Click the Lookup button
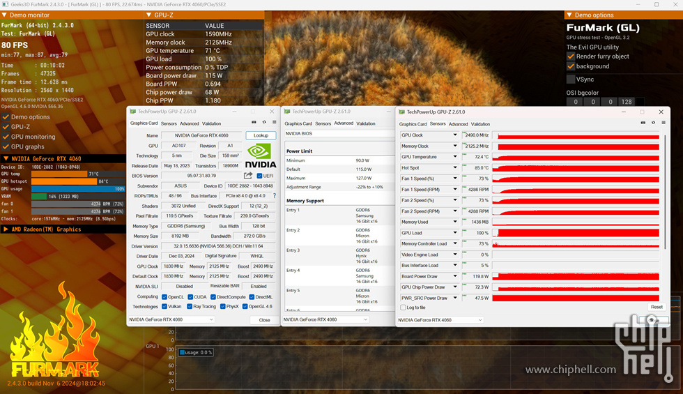Screen dimensions: 683x394 261,135
